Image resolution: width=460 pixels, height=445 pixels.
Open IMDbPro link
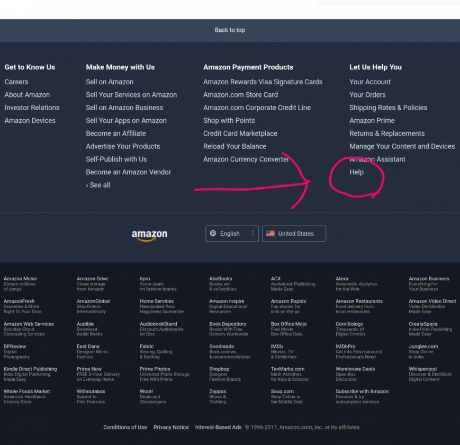click(359, 352)
